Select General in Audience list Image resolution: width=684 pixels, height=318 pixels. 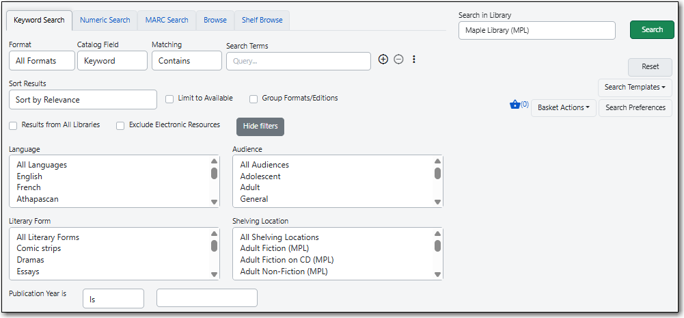[254, 199]
